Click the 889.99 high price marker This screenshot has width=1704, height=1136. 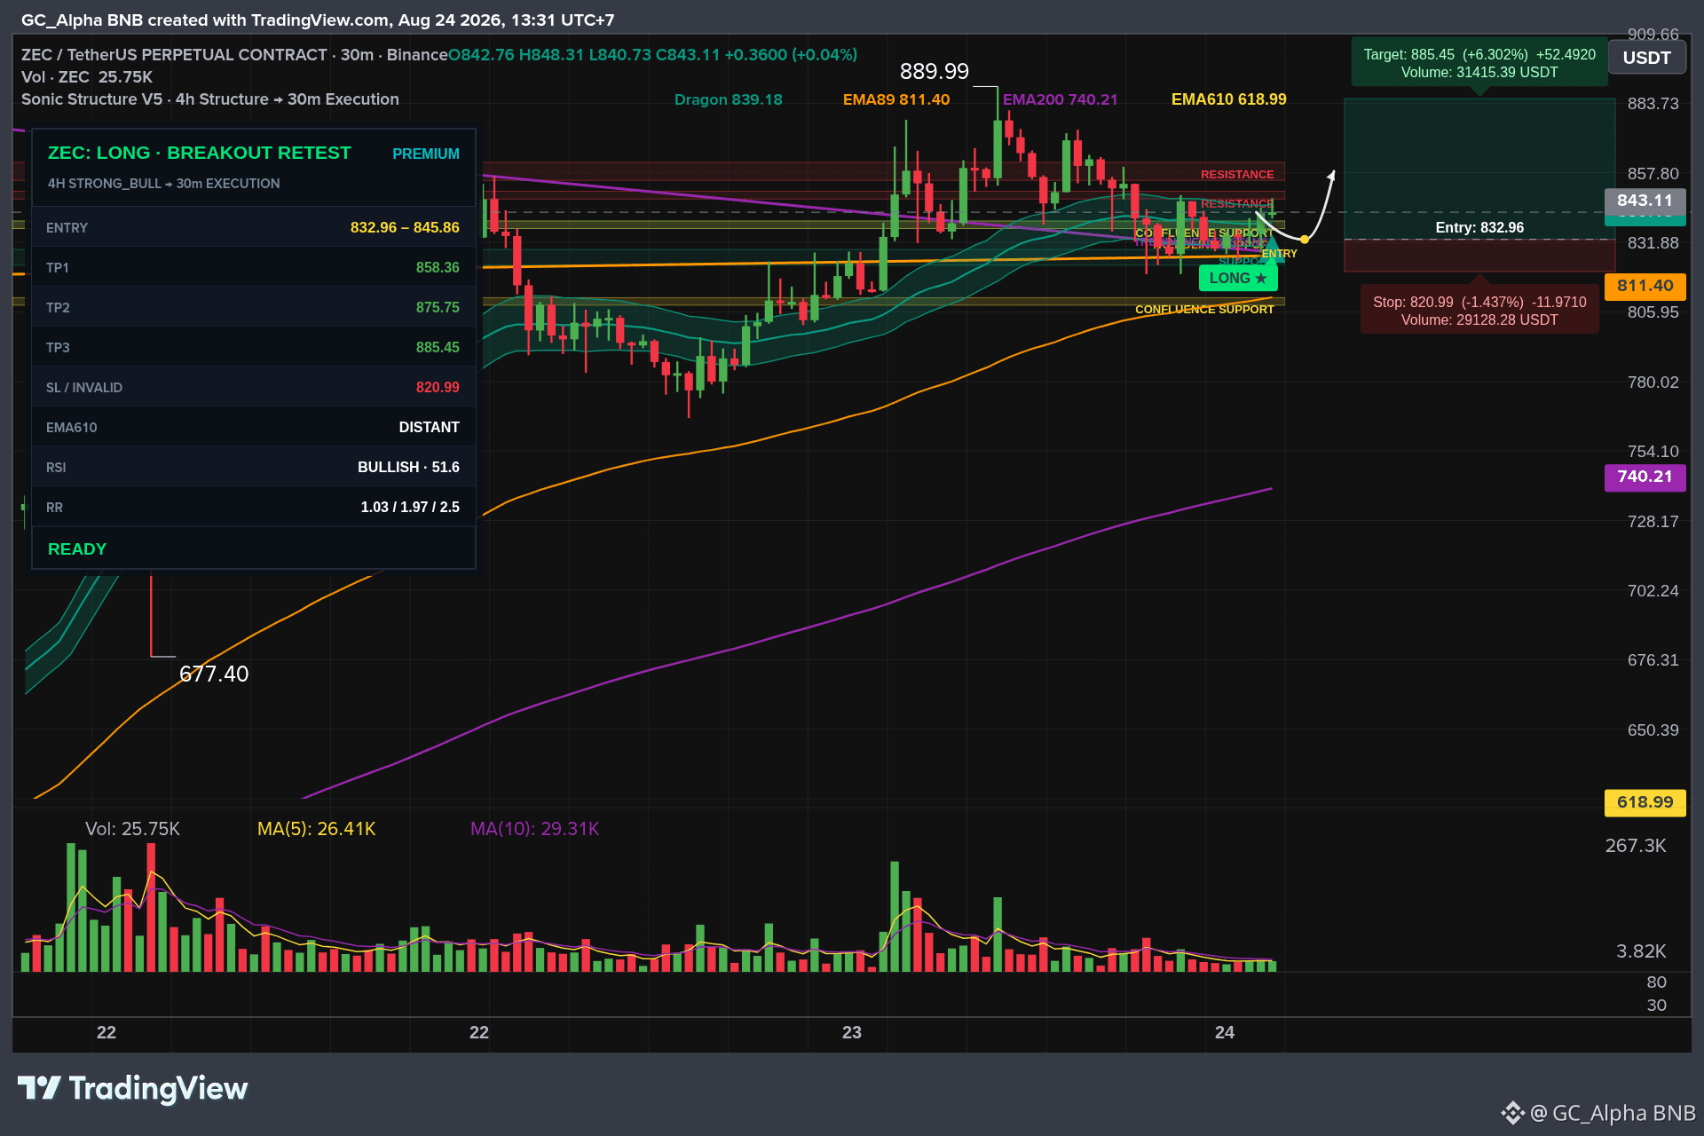coord(935,72)
